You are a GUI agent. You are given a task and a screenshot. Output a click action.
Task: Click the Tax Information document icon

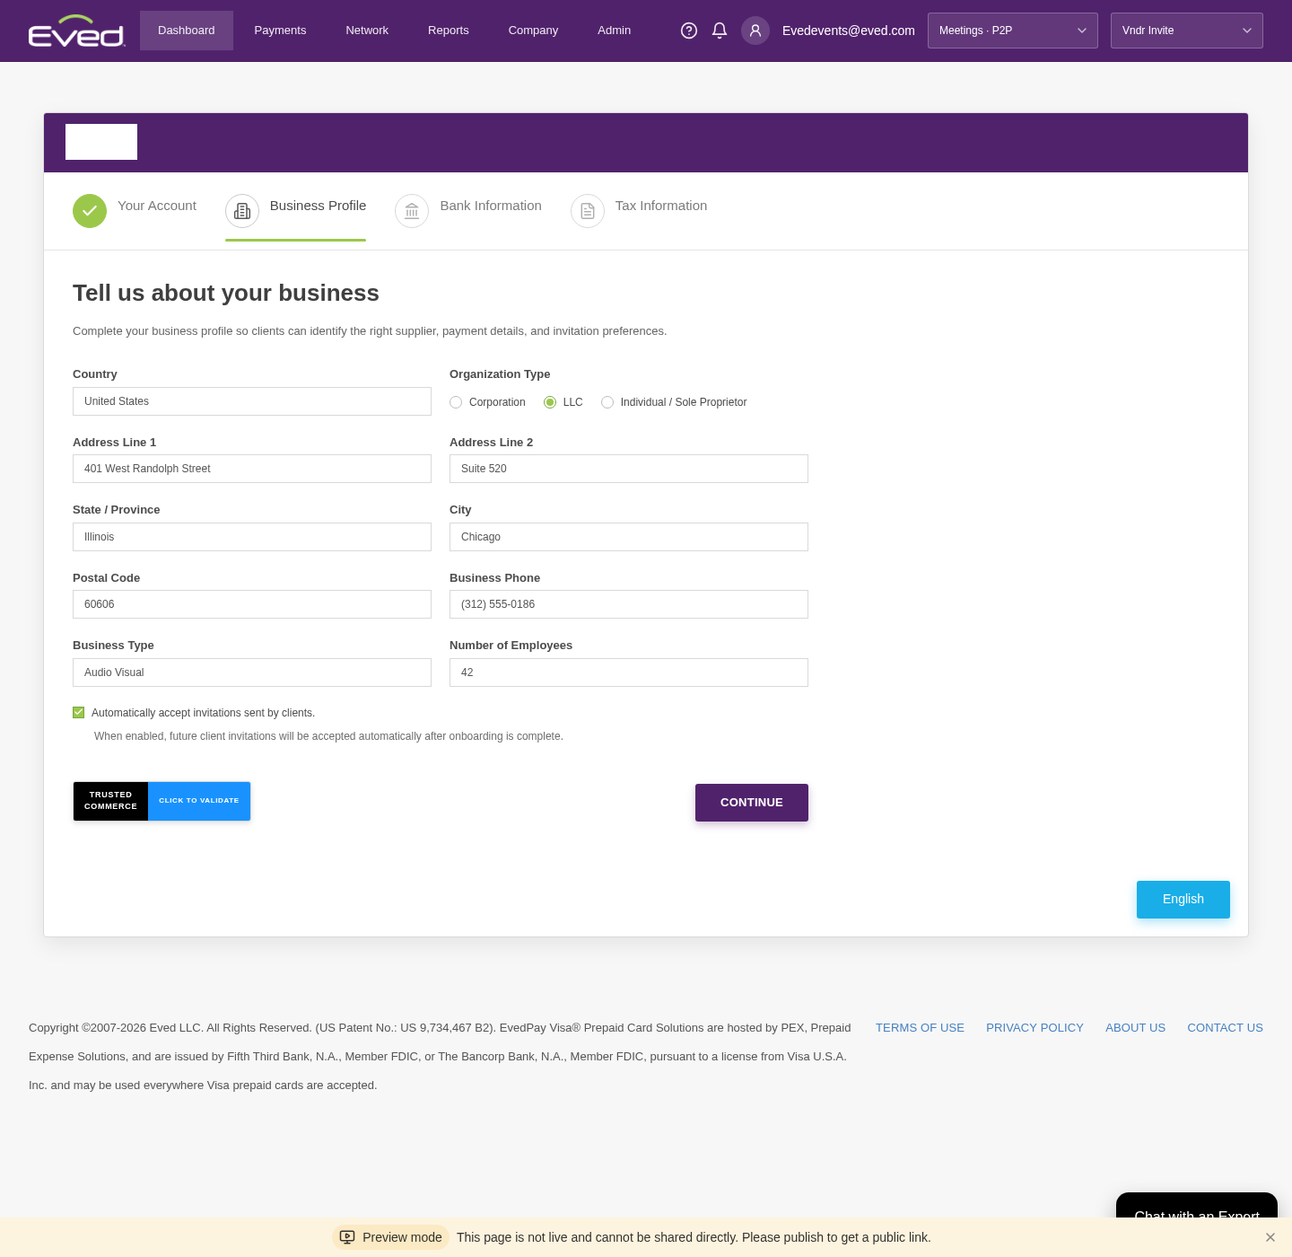(x=588, y=211)
